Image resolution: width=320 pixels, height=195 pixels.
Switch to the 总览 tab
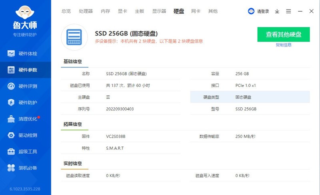point(66,11)
